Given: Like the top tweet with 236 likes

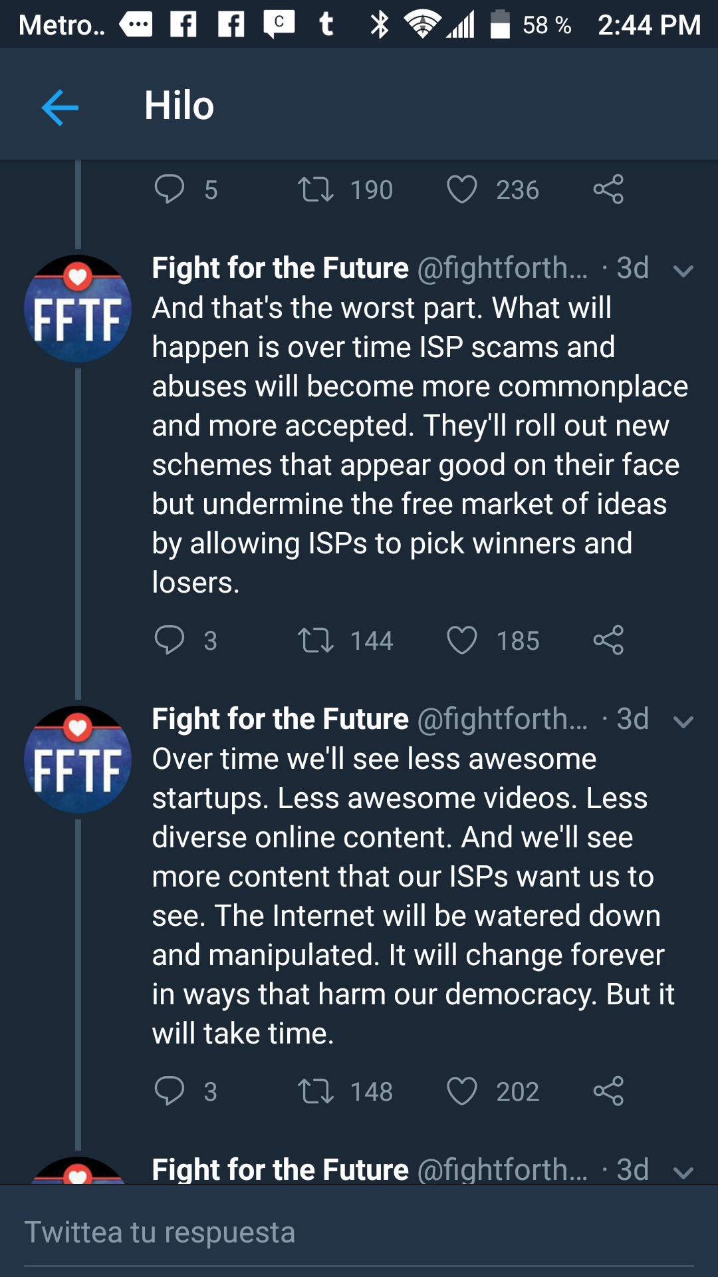Looking at the screenshot, I should [462, 190].
